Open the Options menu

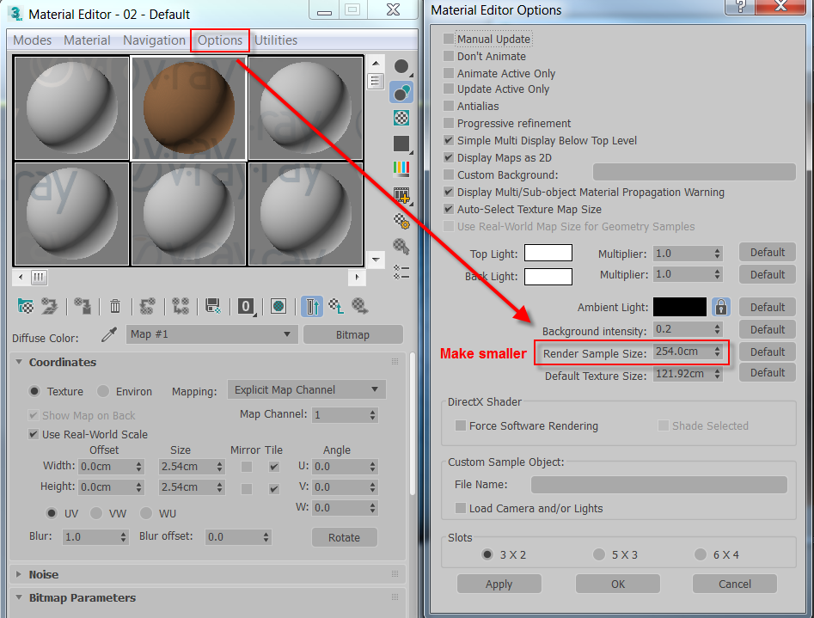[x=219, y=40]
